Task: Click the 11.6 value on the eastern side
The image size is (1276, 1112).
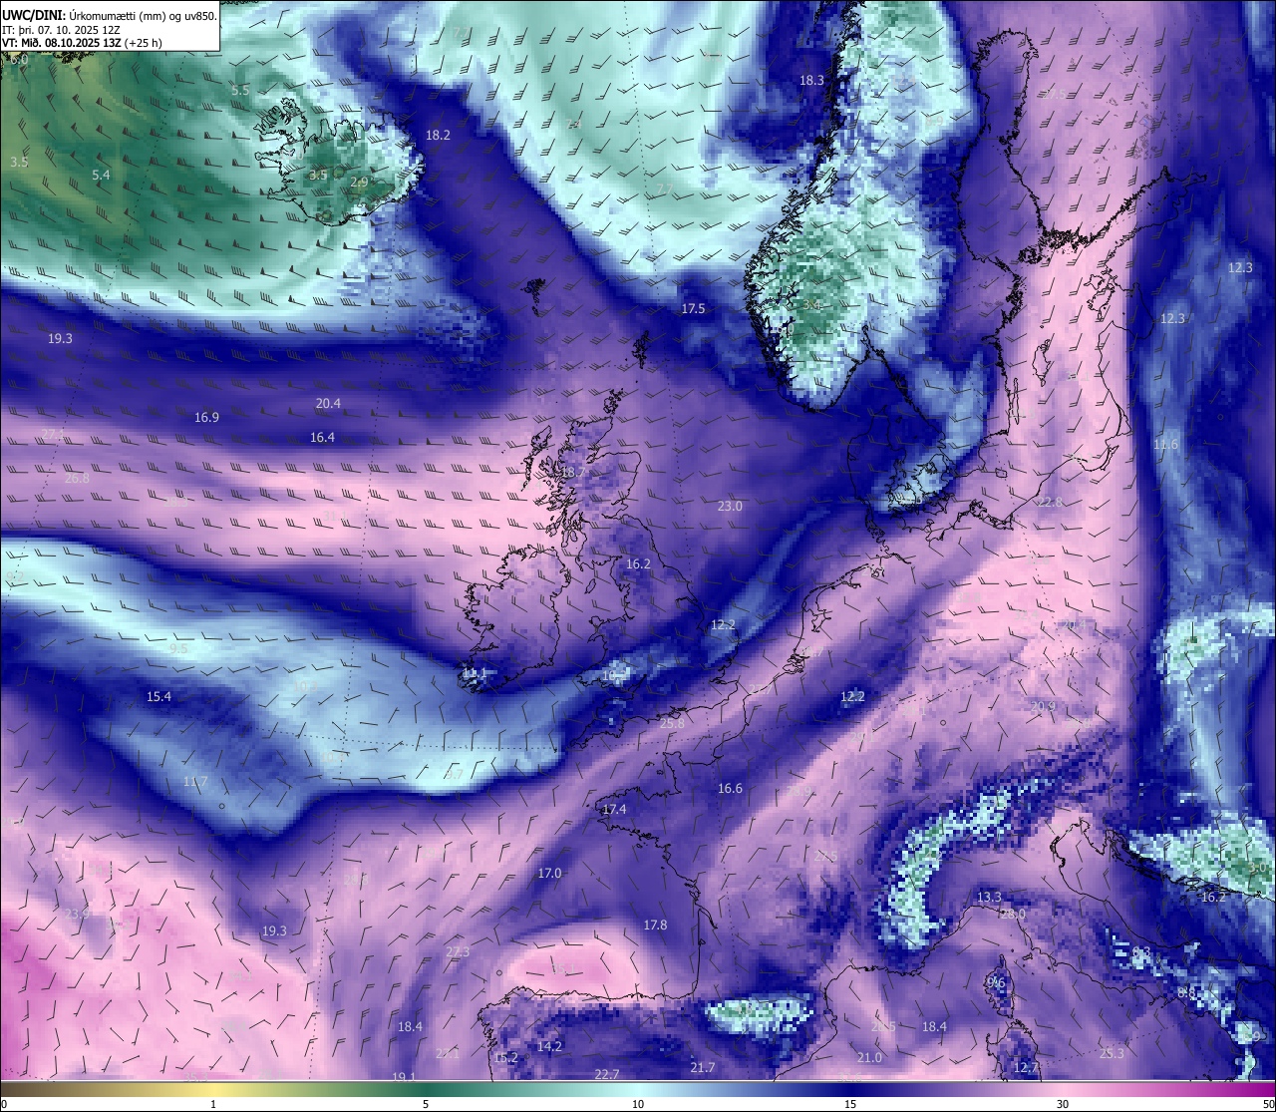Action: (x=1165, y=445)
